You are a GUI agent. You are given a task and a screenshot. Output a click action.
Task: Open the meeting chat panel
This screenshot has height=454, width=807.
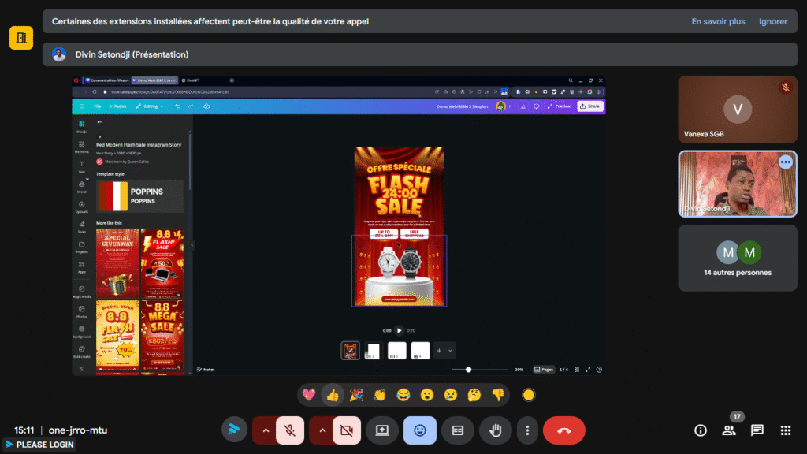[757, 430]
